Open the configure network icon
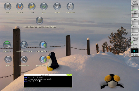 click(24, 45)
